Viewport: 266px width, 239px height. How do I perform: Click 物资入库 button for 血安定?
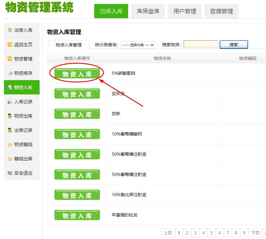(77, 94)
